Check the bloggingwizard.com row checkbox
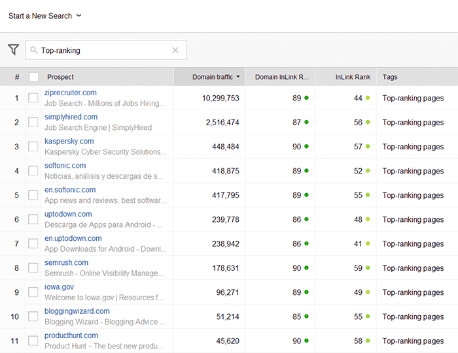 [x=33, y=316]
